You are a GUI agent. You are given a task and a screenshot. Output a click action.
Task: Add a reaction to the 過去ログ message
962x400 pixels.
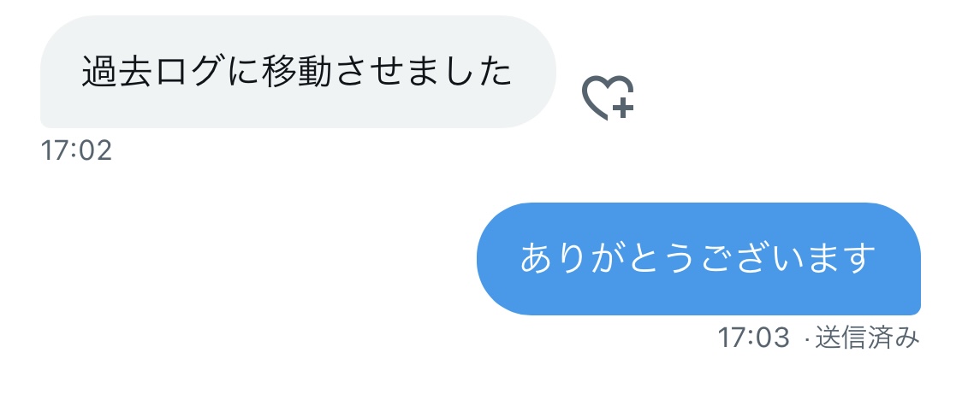[608, 97]
